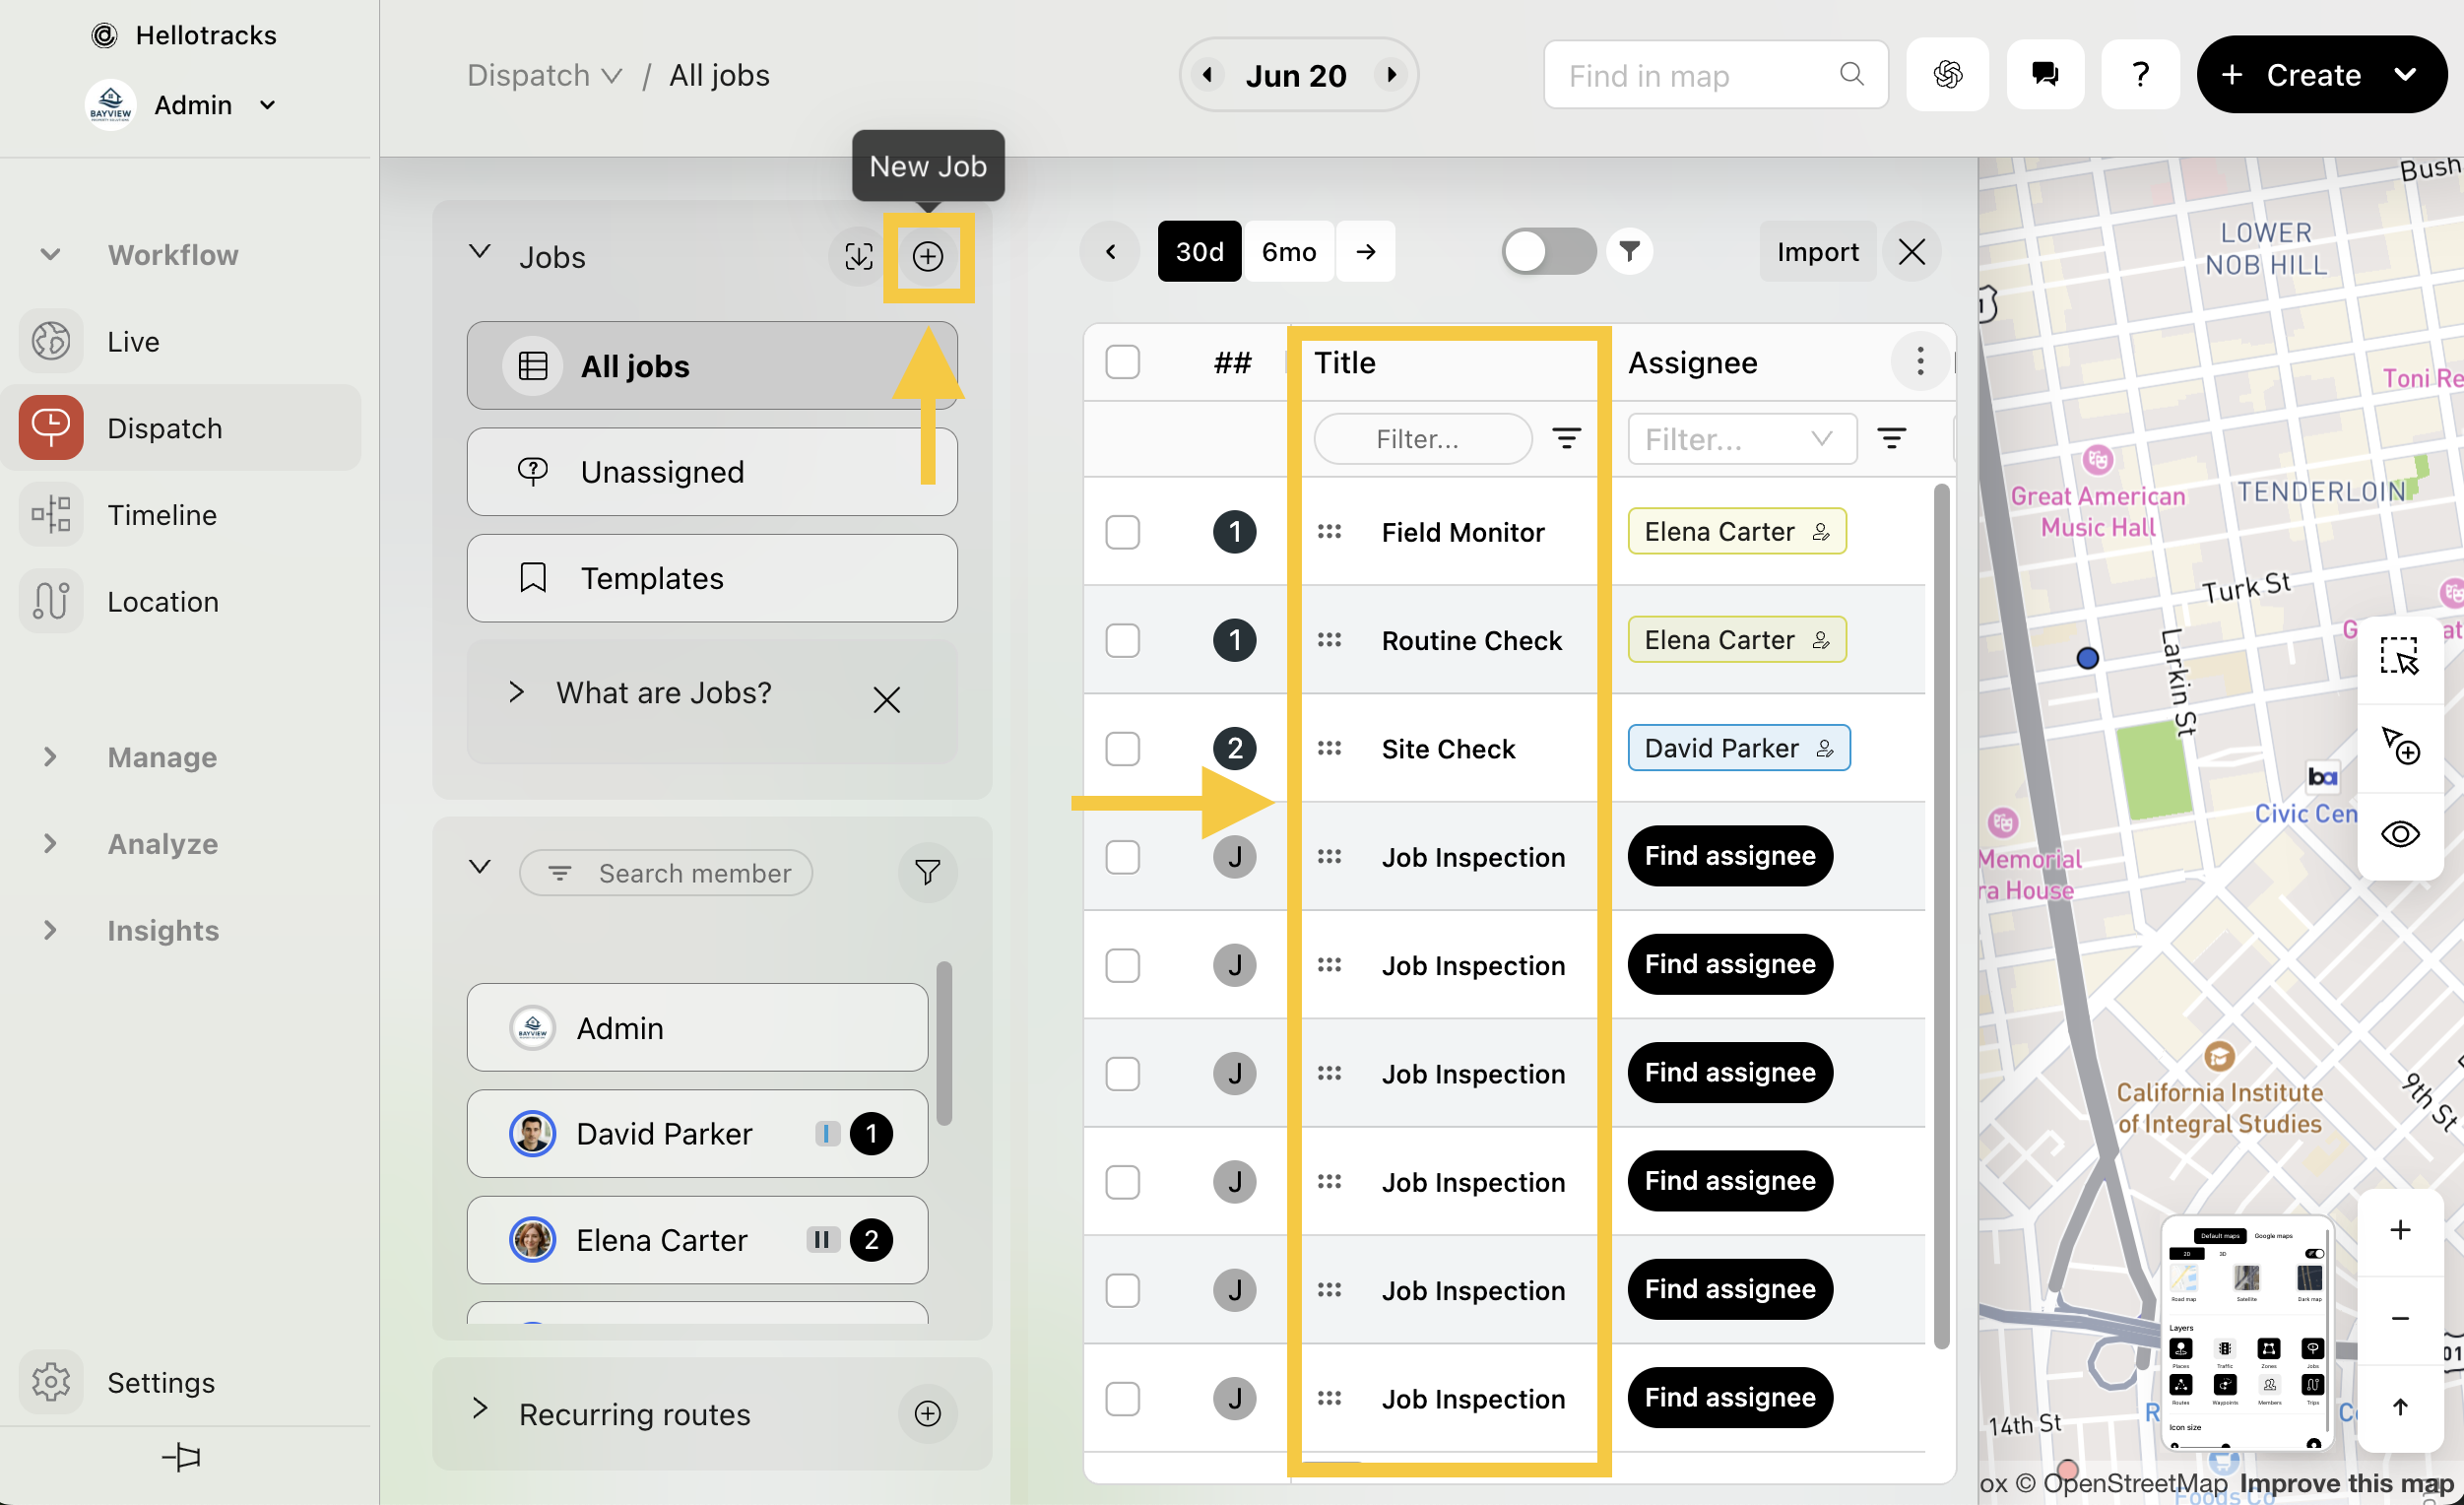Click the map add waypoint cursor icon
2464x1505 pixels.
coord(2399,745)
